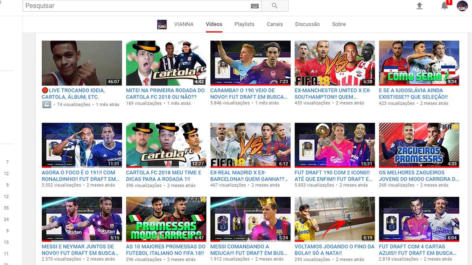472x265 pixels.
Task: Open the COMO SERIA 9:34 thumbnail
Action: 419,63
